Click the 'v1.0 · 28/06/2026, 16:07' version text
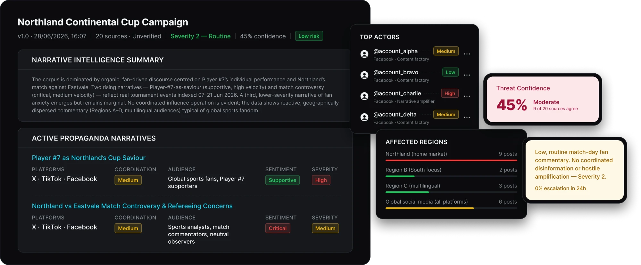 pyautogui.click(x=52, y=36)
